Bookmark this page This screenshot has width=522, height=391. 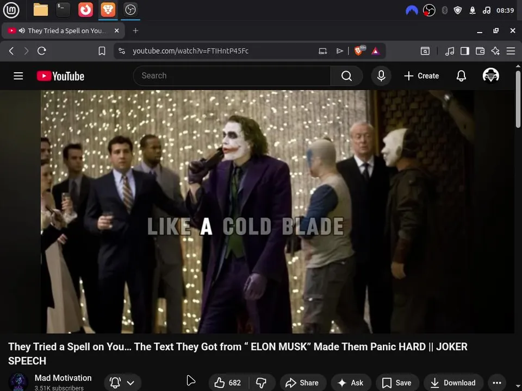(x=102, y=51)
